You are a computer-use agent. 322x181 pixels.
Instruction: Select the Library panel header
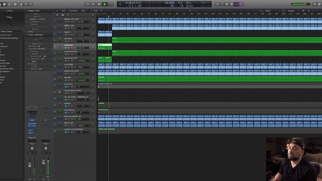pos(10,11)
